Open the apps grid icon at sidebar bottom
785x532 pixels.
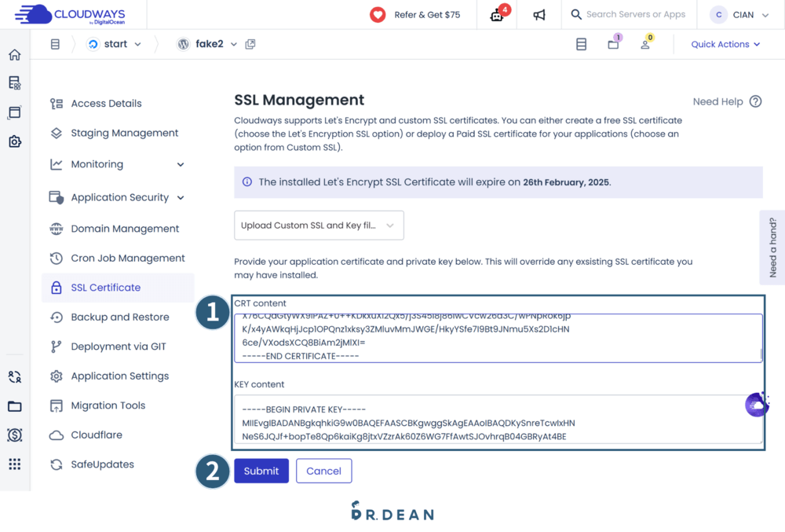point(14,464)
